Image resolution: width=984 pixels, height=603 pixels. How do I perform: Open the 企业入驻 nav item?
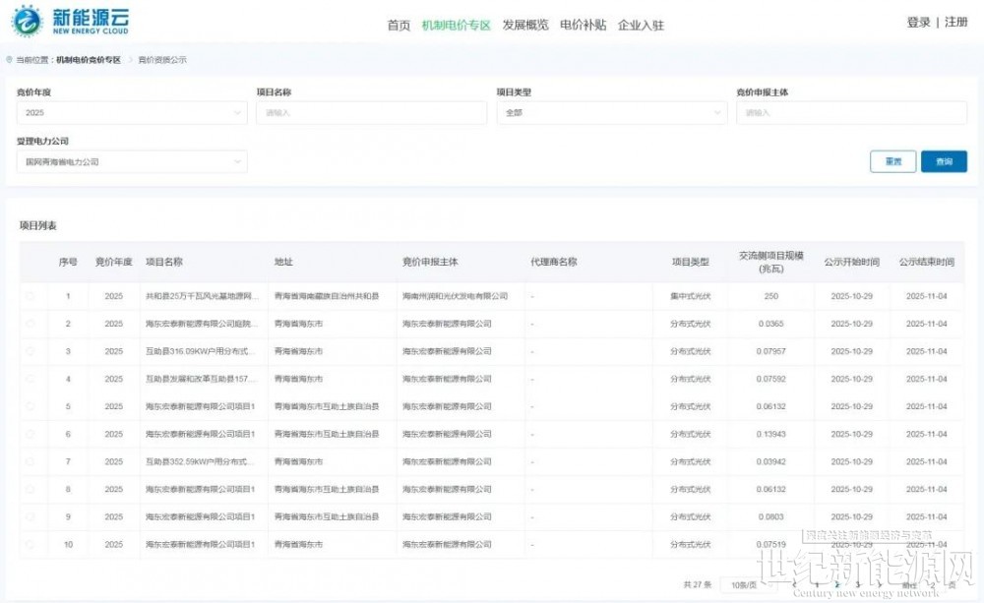tap(641, 26)
